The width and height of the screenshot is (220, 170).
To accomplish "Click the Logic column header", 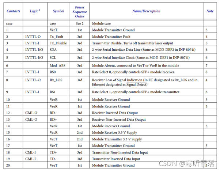I will (x=35, y=11).
